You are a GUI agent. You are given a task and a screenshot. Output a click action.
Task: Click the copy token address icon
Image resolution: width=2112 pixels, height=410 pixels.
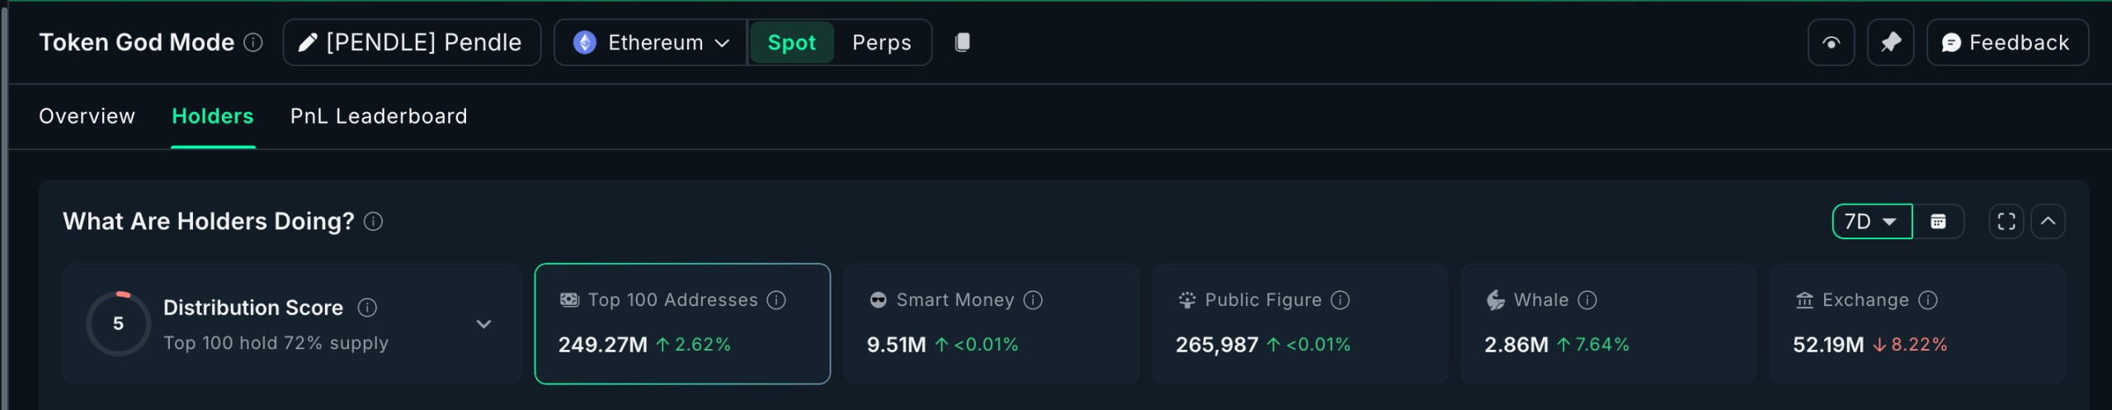pyautogui.click(x=962, y=42)
